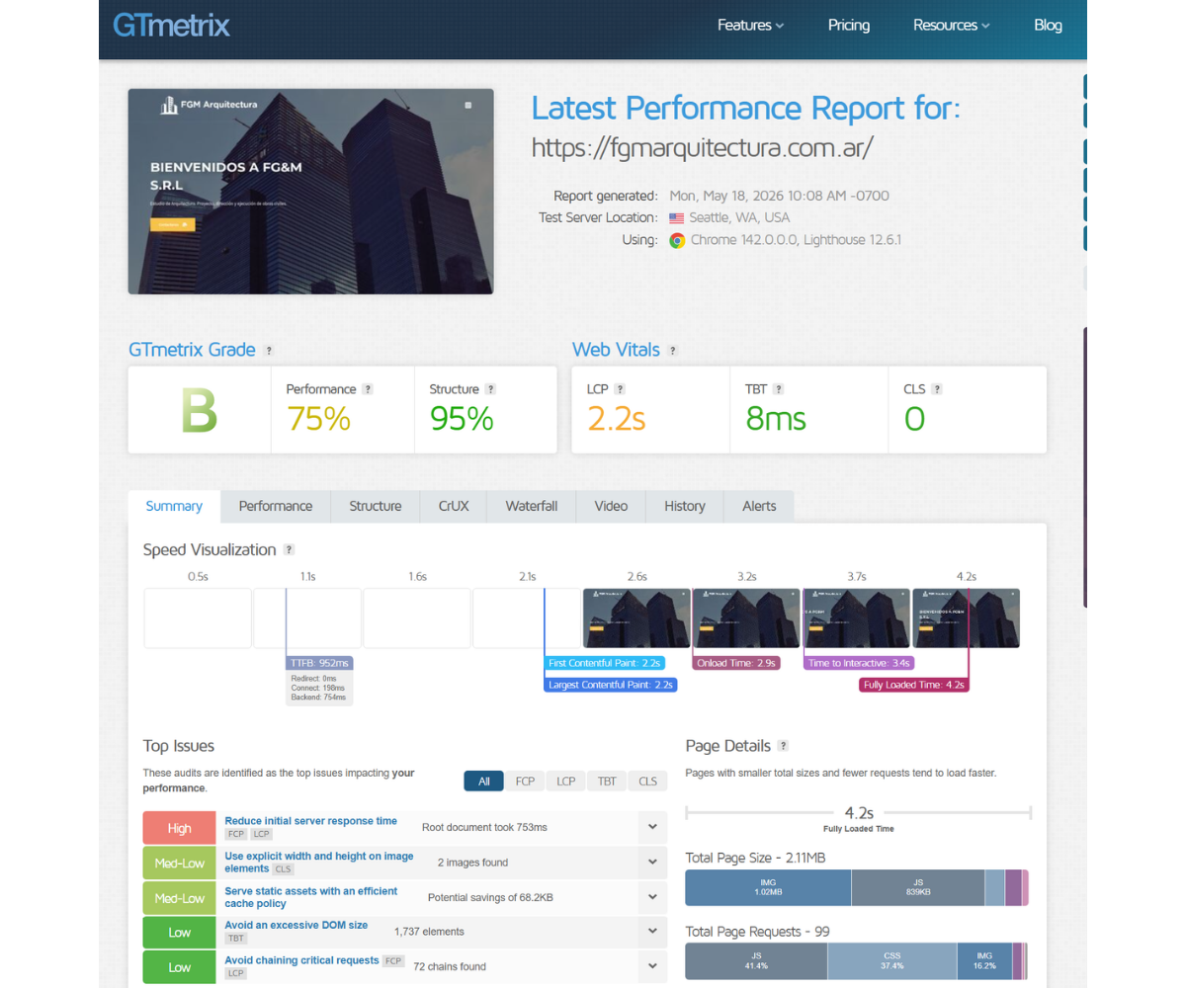Filter top issues by FCP
The height and width of the screenshot is (988, 1186).
[x=525, y=782]
